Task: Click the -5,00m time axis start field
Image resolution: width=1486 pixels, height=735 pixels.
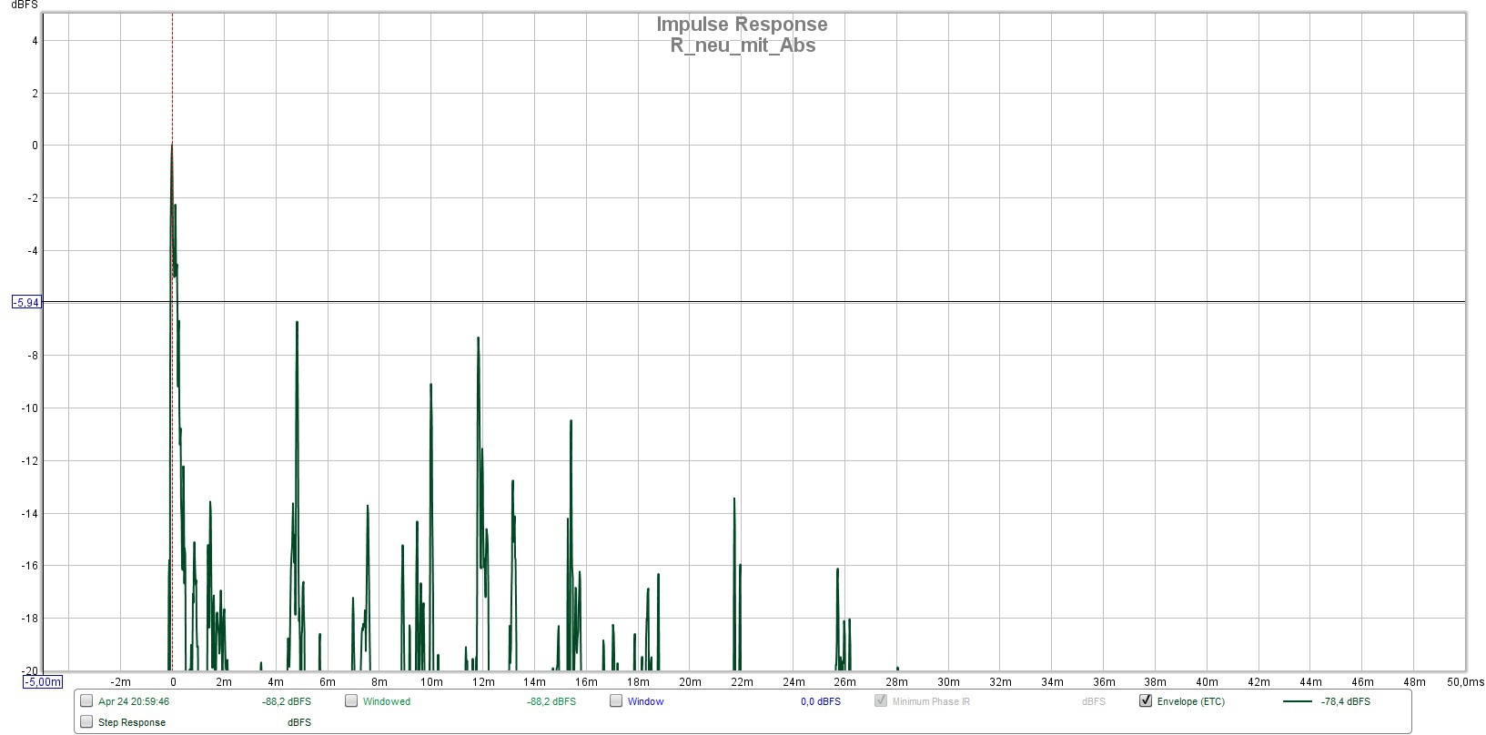Action: tap(42, 682)
